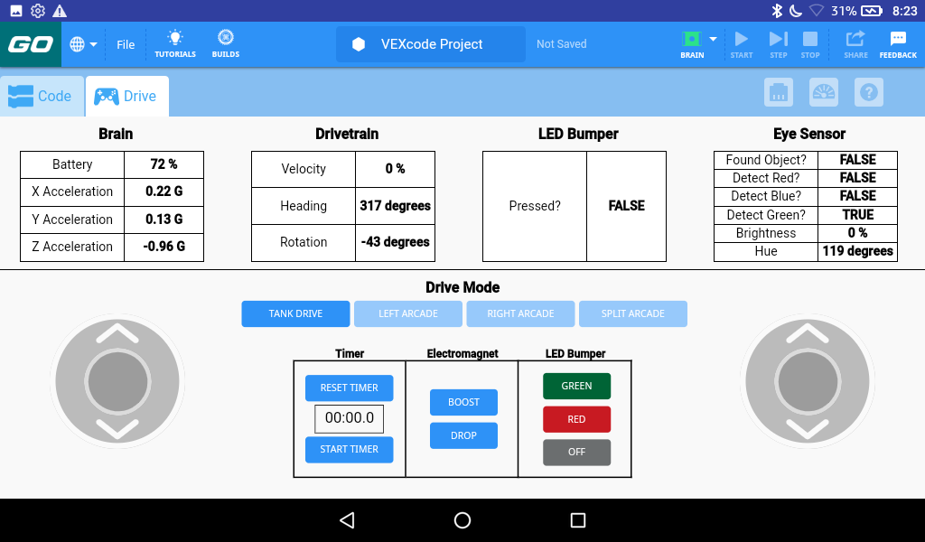925x542 pixels.
Task: Click START TIMER
Action: [x=349, y=449]
